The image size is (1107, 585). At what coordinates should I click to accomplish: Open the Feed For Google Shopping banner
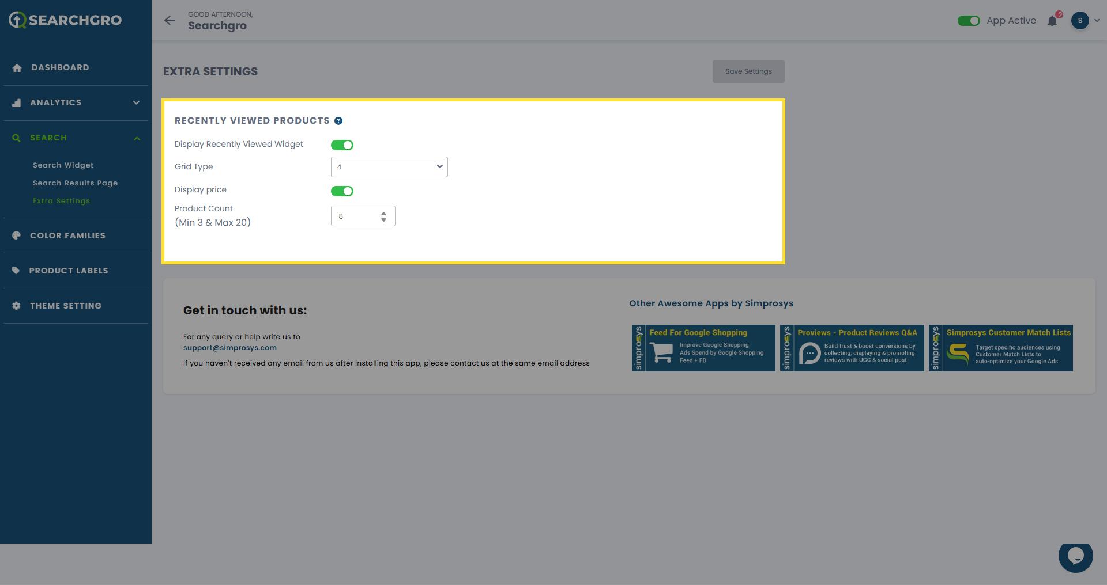coord(703,348)
